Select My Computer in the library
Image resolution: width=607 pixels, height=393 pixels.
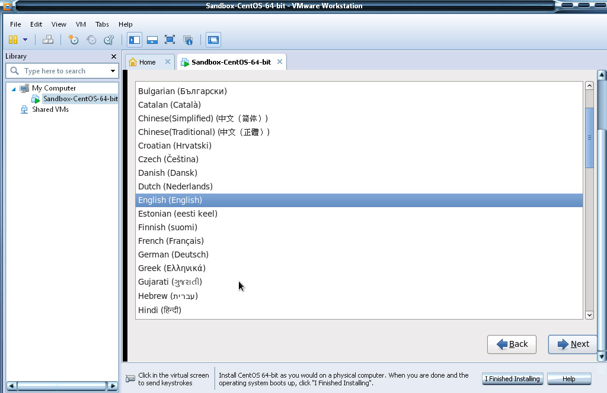[x=54, y=88]
